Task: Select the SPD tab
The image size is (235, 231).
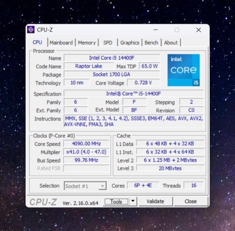Action: click(x=108, y=43)
